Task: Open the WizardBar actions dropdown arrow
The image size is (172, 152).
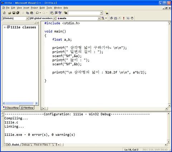Action: pos(106,18)
